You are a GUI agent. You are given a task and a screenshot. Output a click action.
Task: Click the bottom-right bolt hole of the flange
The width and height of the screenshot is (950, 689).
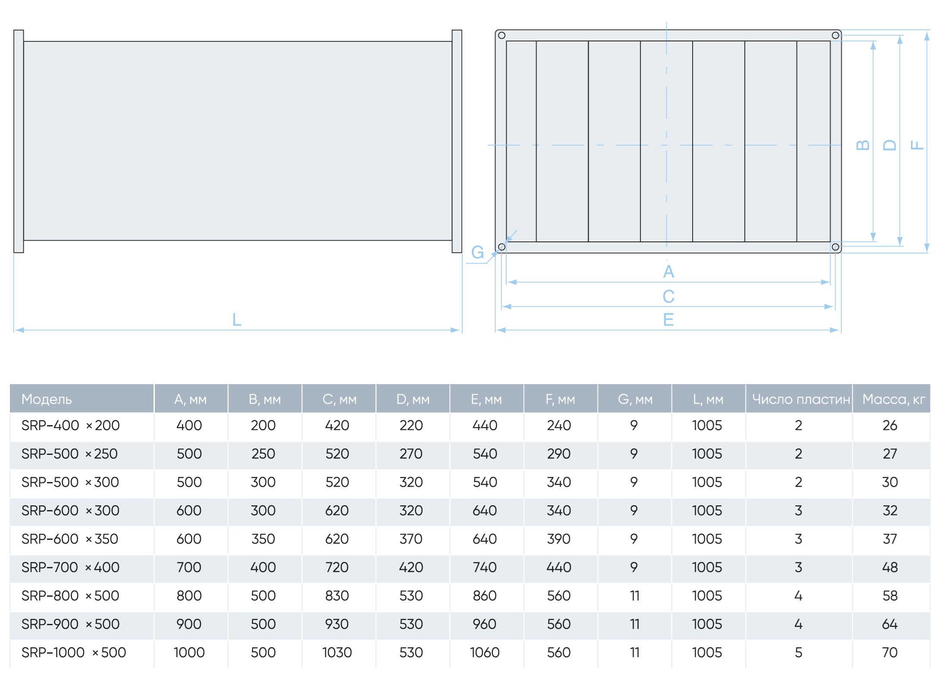[x=835, y=247]
